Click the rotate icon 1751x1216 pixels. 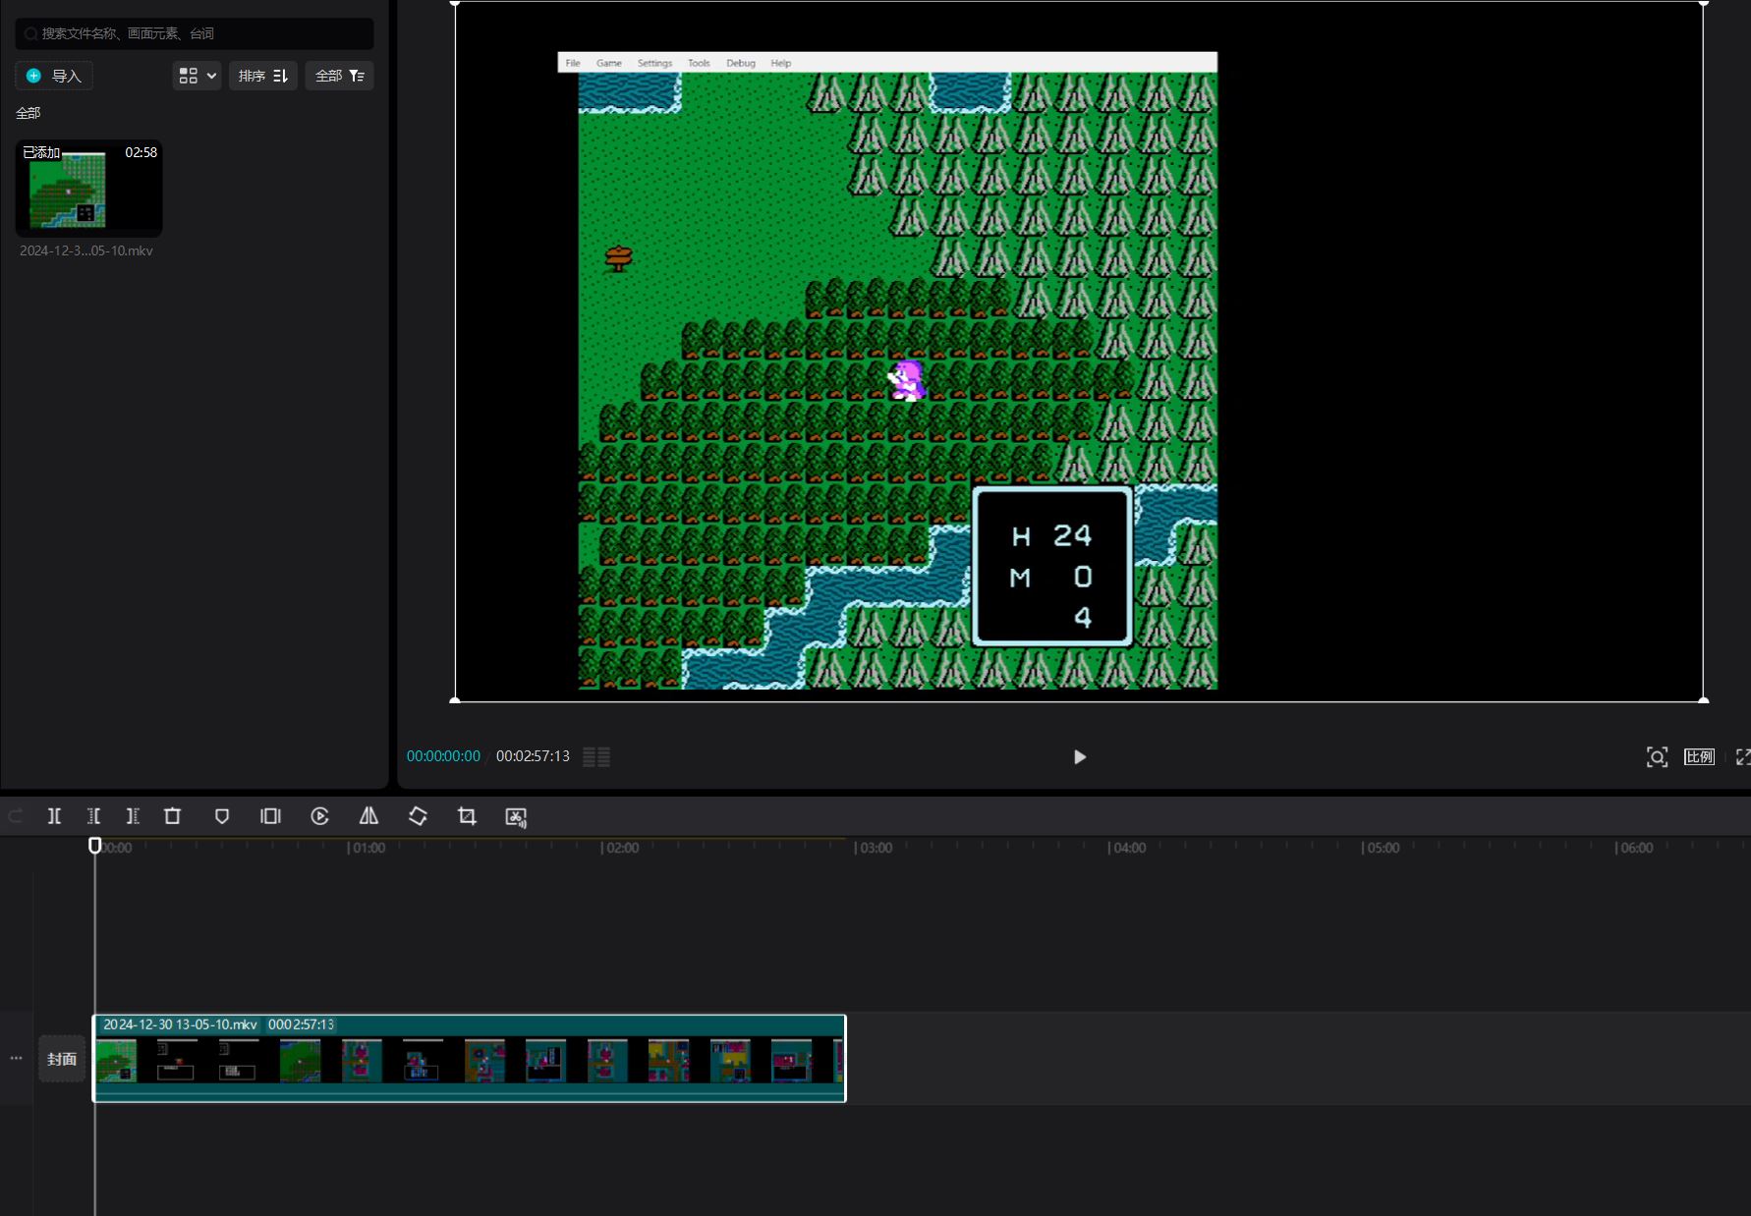(418, 816)
